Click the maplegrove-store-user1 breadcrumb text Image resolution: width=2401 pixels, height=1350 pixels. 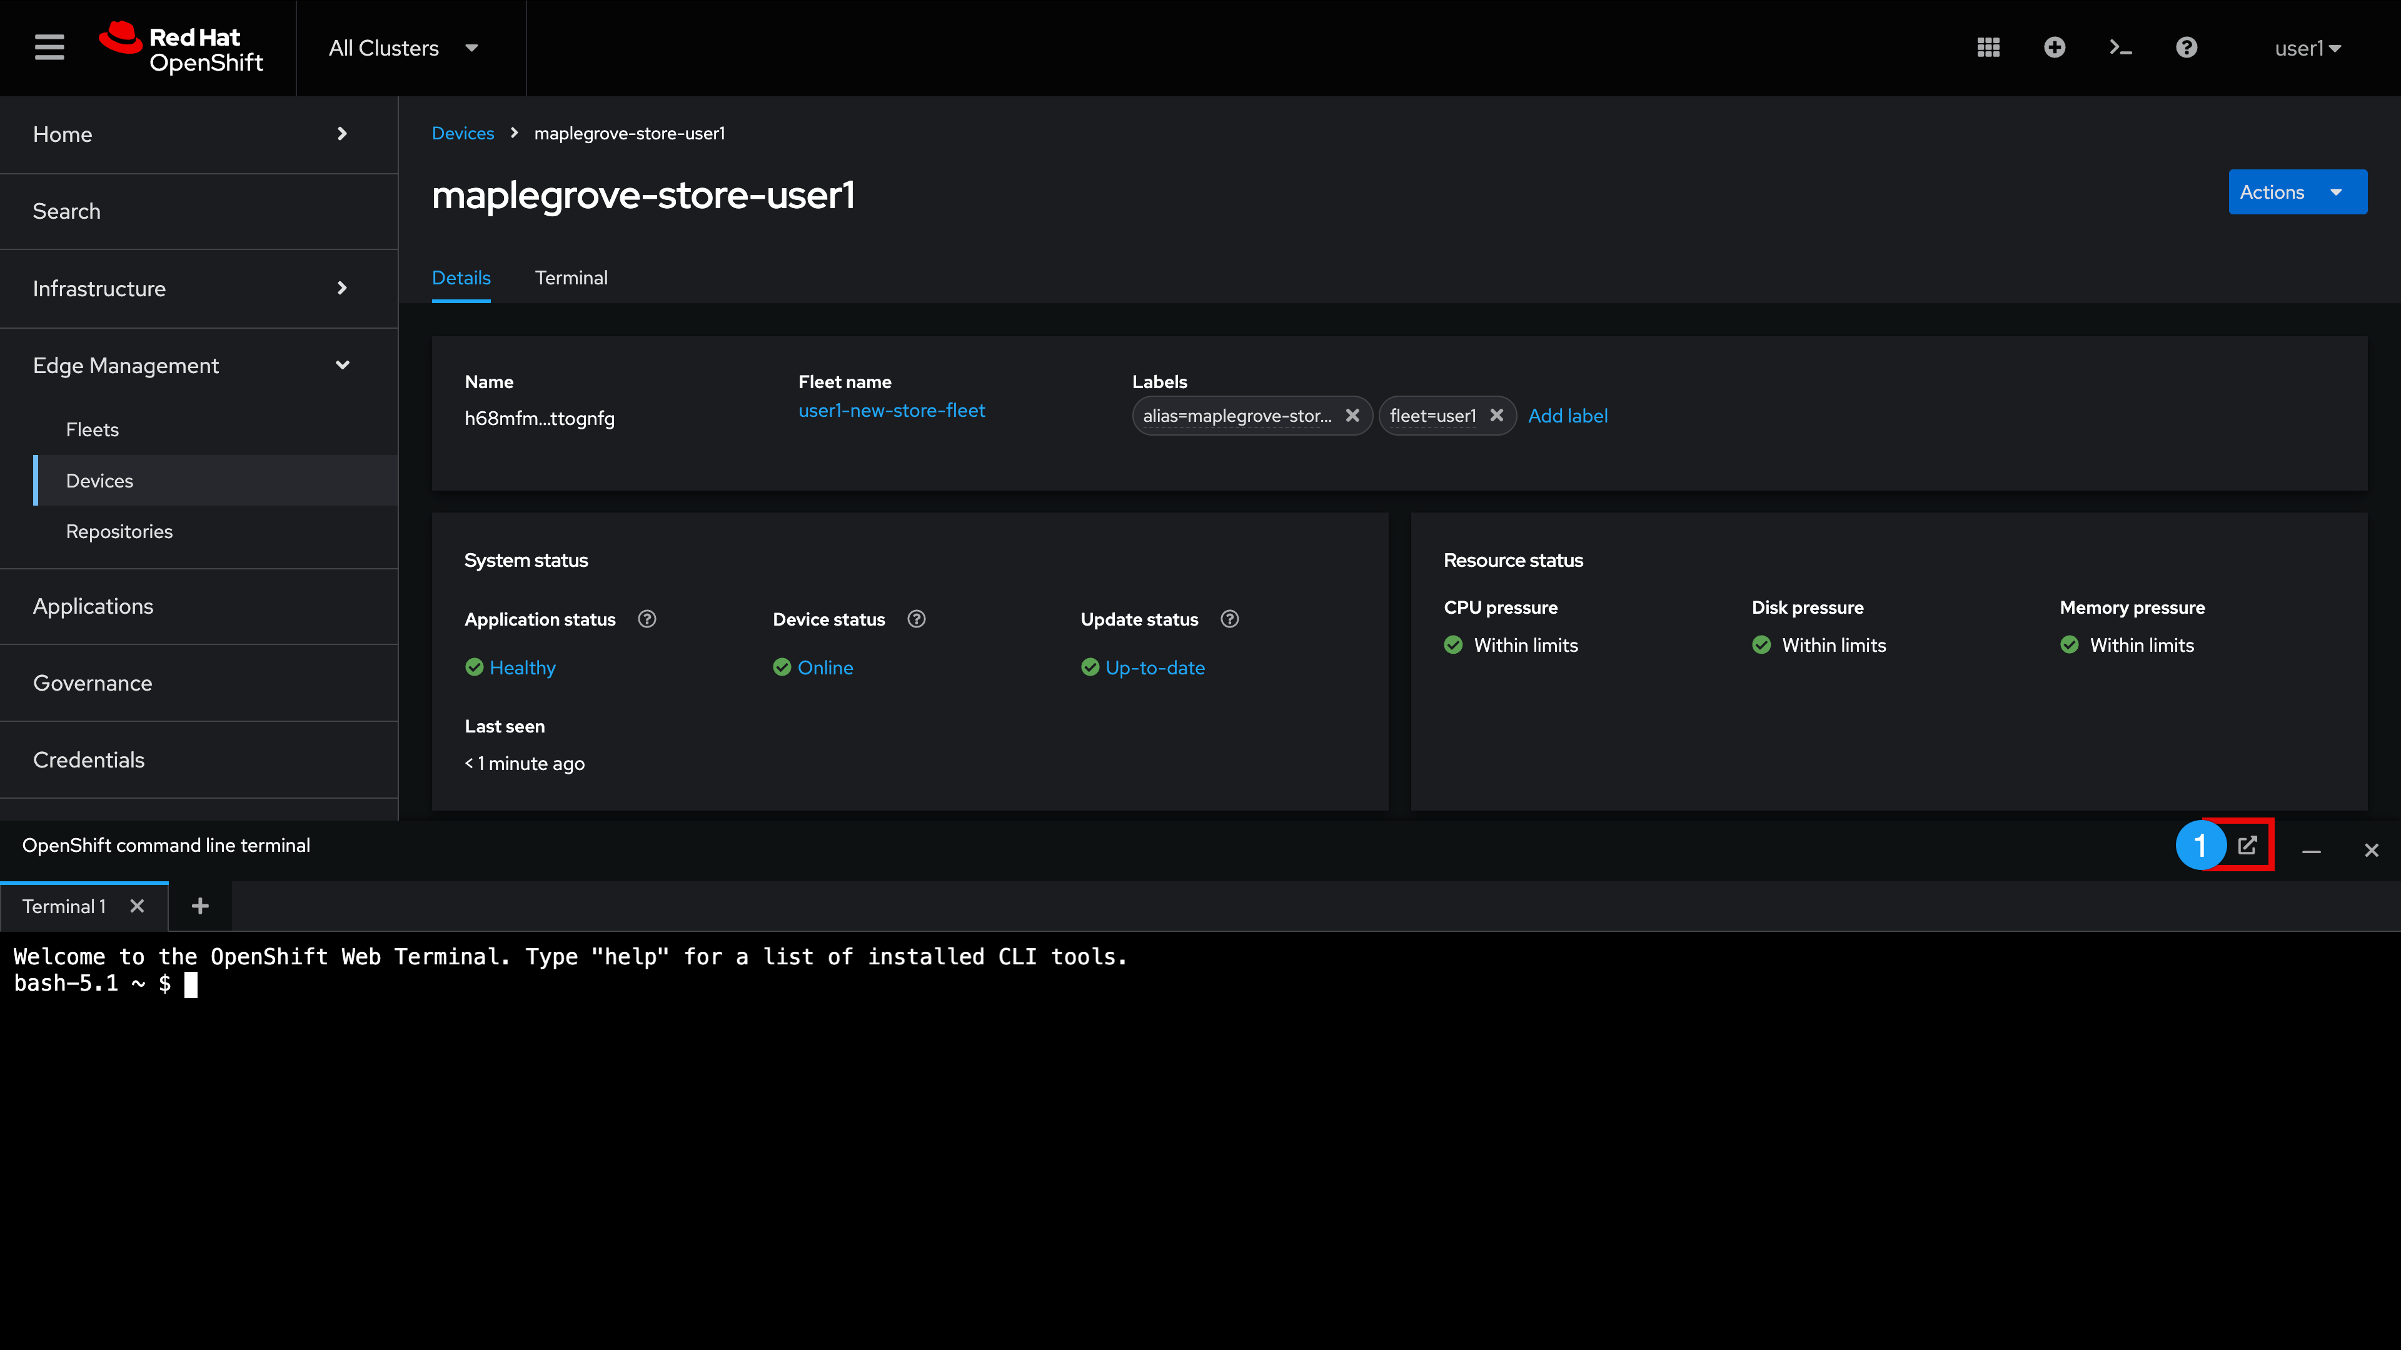[x=629, y=133]
